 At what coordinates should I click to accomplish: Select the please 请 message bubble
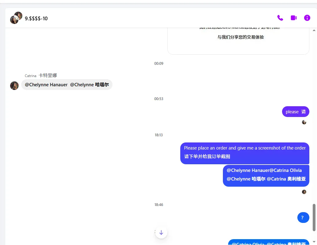(x=295, y=111)
